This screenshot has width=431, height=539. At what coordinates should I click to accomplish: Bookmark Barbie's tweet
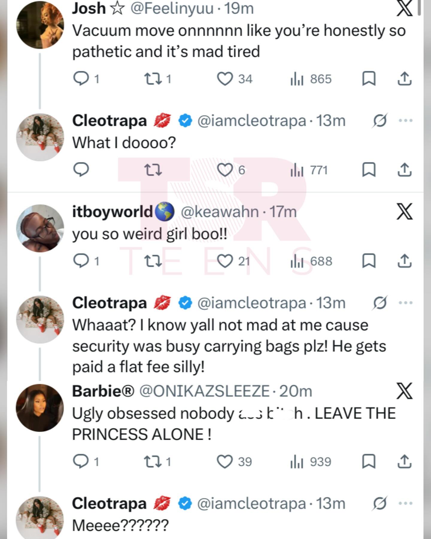pos(369,462)
